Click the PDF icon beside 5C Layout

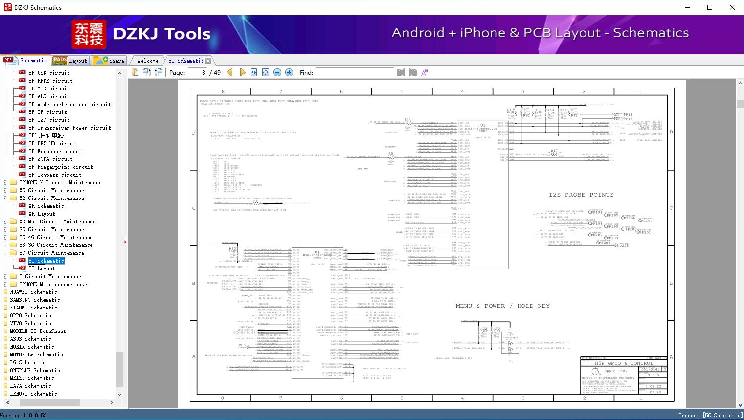click(22, 268)
